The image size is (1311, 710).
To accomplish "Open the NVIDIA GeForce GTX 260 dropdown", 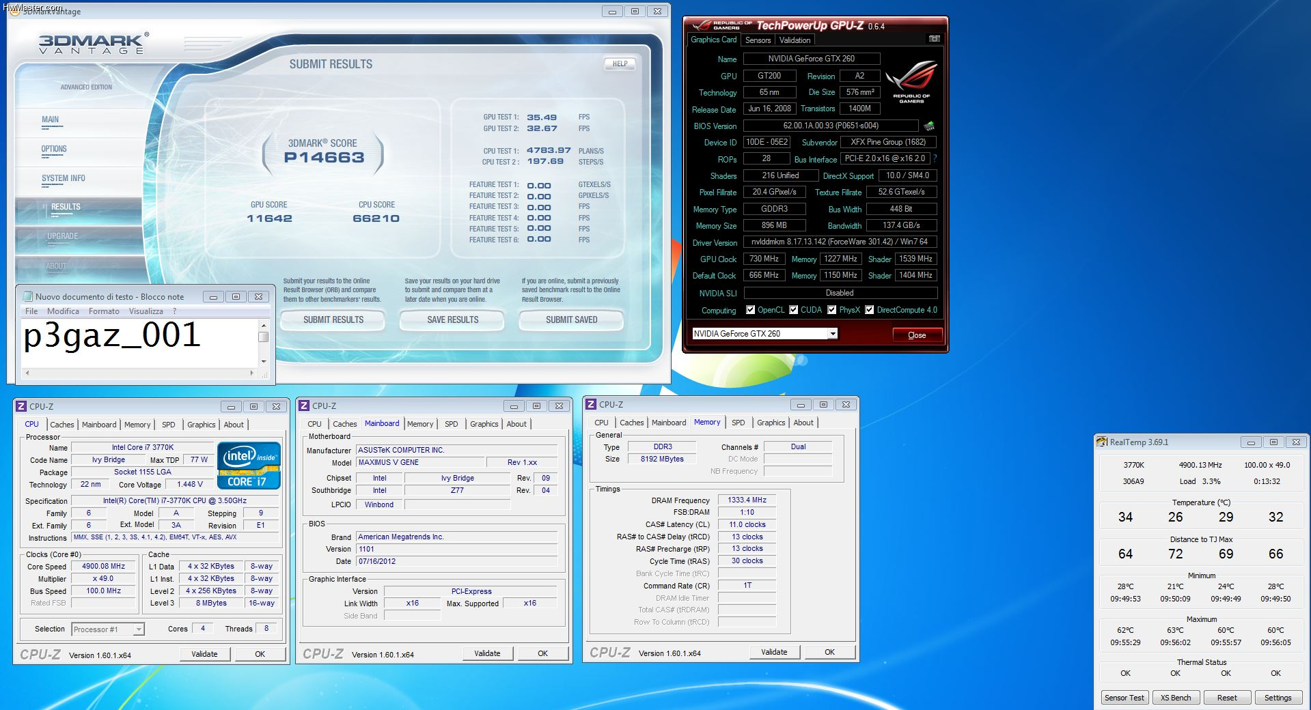I will pyautogui.click(x=833, y=334).
